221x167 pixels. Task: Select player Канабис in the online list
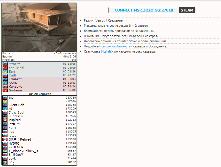[15, 87]
